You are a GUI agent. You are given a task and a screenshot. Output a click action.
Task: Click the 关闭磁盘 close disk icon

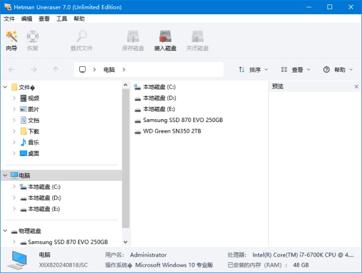click(x=197, y=40)
